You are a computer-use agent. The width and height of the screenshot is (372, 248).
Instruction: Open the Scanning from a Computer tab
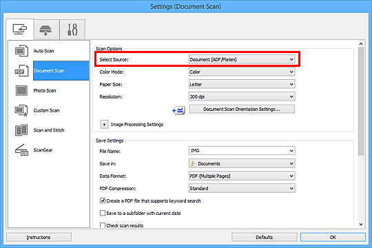20,30
